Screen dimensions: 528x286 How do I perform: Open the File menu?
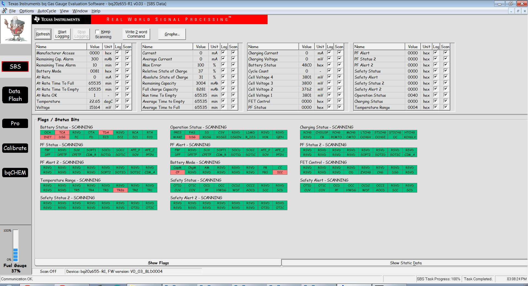12,11
